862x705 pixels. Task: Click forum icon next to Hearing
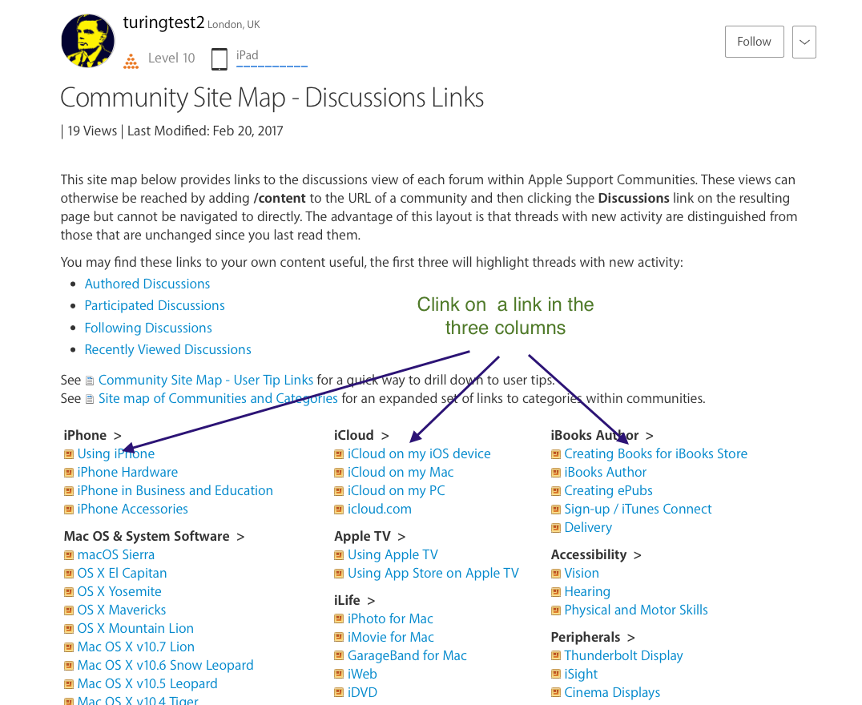[556, 592]
